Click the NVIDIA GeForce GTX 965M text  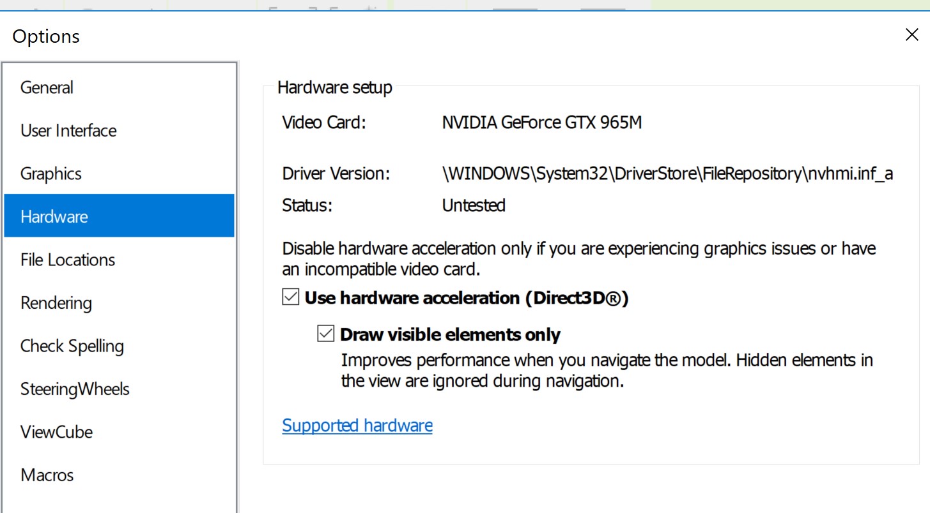[542, 123]
